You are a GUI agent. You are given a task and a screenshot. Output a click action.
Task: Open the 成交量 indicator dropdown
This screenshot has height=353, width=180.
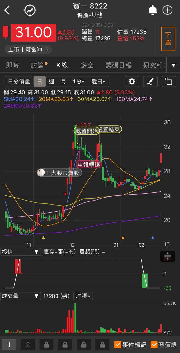point(20,296)
